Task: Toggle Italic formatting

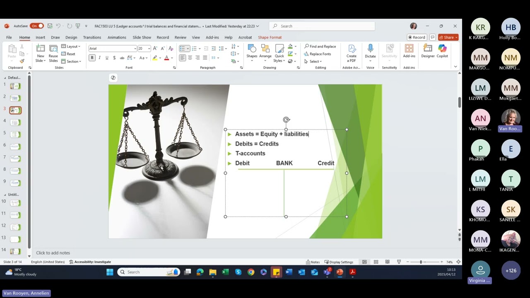Action: coord(99,58)
